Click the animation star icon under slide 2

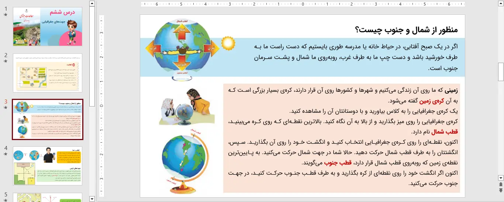click(x=6, y=61)
